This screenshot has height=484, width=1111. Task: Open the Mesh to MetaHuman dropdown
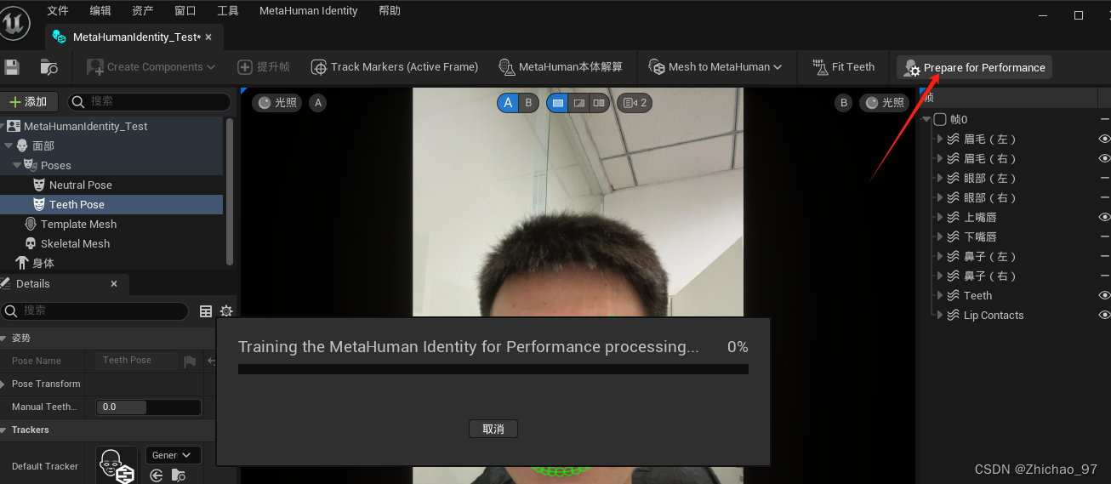tap(715, 66)
